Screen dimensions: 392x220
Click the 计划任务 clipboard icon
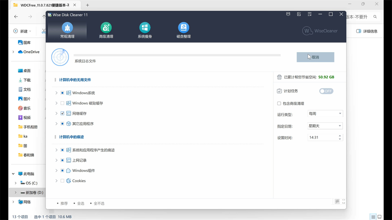click(x=279, y=91)
